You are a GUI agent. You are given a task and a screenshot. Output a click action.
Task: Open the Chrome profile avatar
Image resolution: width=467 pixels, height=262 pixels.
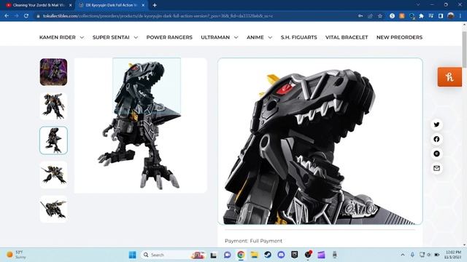451,16
